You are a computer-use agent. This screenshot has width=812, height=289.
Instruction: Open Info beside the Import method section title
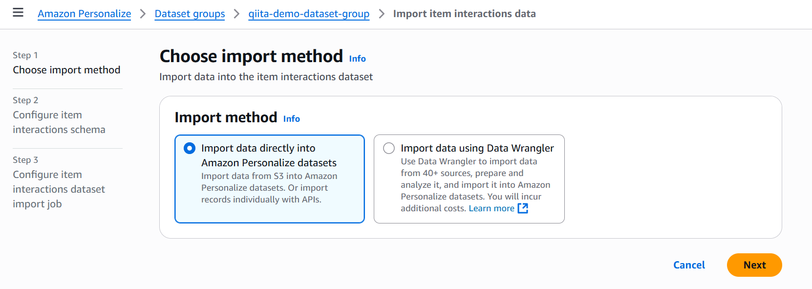click(x=291, y=119)
